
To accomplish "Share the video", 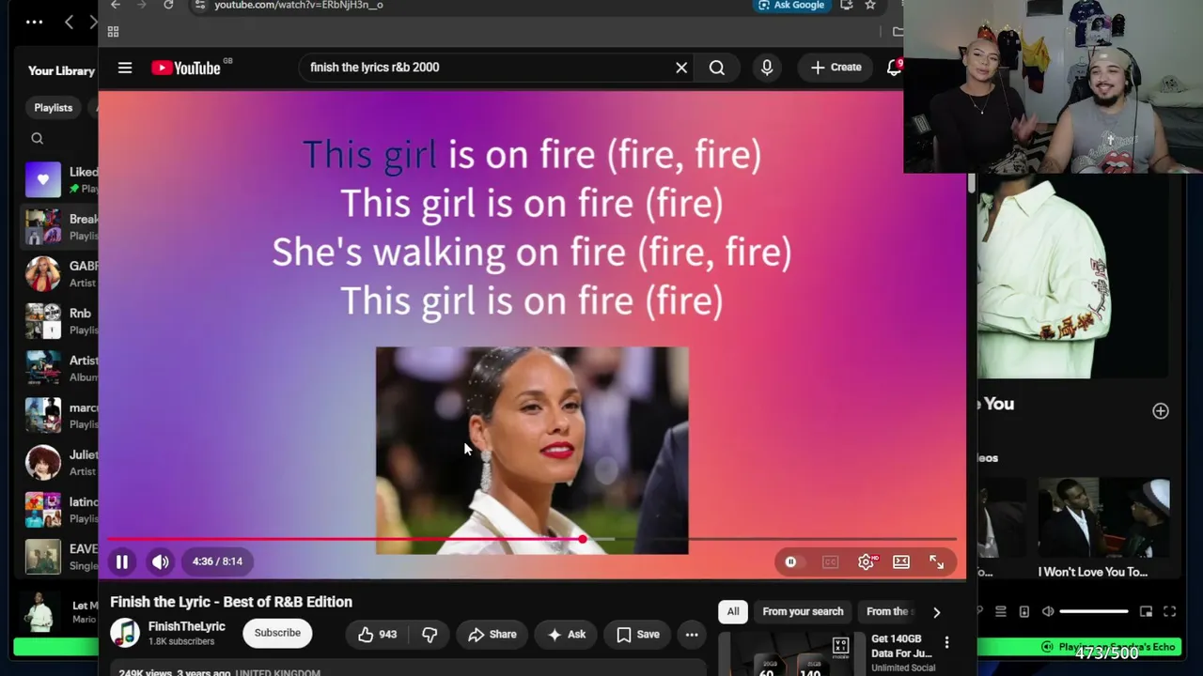I will tap(492, 635).
